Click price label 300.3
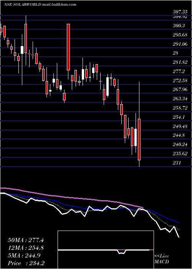This screenshot has width=192, height=269. click(179, 26)
